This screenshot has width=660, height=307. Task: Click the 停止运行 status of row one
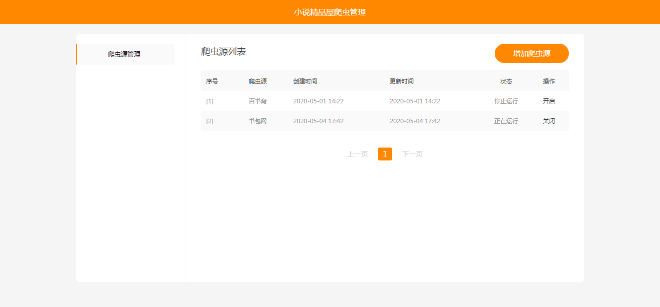click(506, 101)
